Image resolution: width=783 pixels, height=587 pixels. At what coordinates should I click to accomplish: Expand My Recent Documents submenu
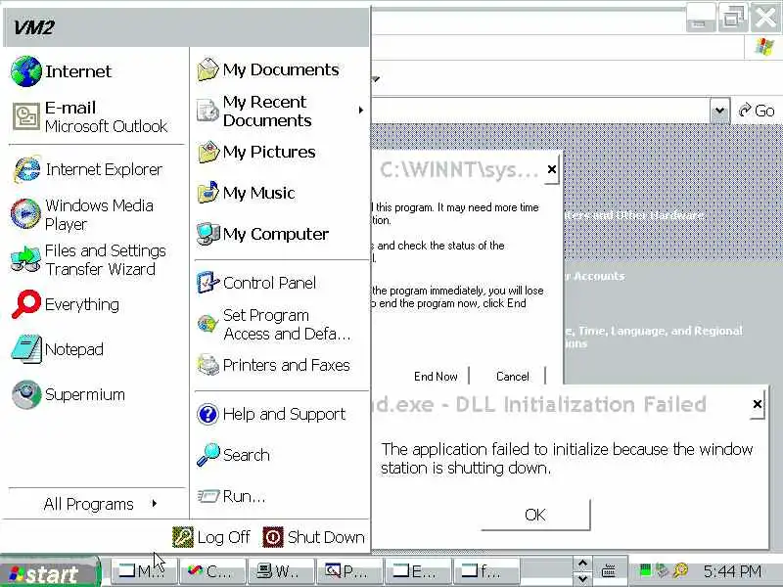click(360, 111)
